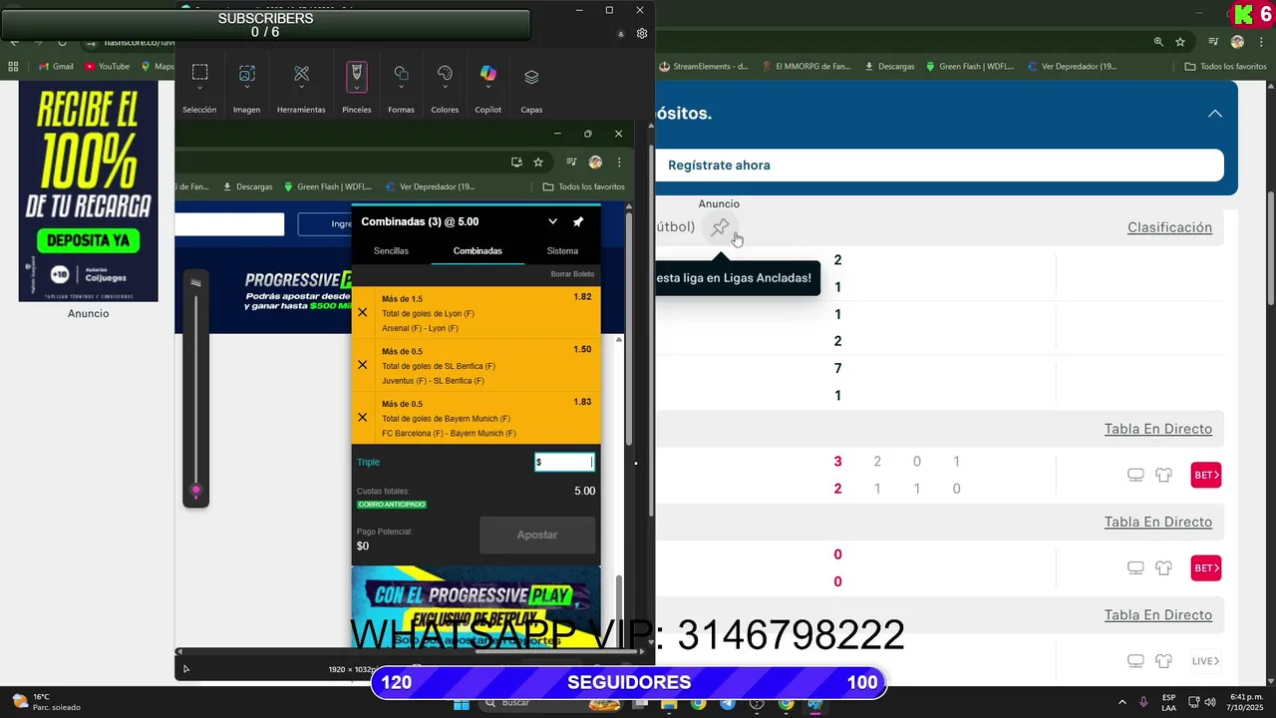Image resolution: width=1276 pixels, height=718 pixels.
Task: Open Herramientas tools in Paint
Action: click(301, 73)
